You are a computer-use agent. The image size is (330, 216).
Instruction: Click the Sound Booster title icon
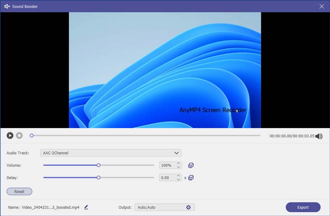(7, 6)
